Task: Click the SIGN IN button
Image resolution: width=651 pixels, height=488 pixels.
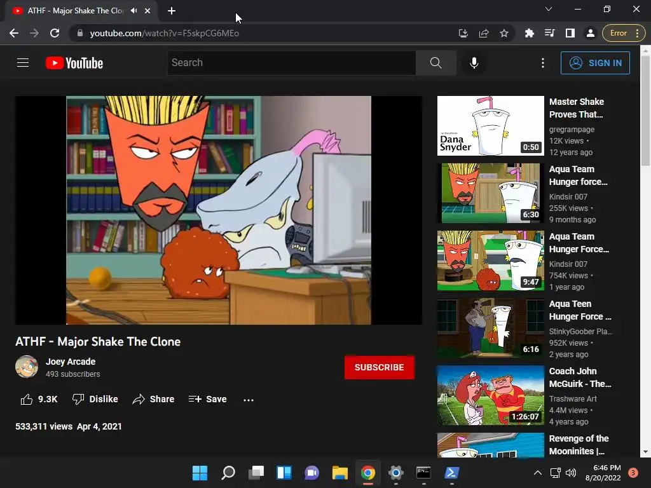Action: click(x=595, y=63)
